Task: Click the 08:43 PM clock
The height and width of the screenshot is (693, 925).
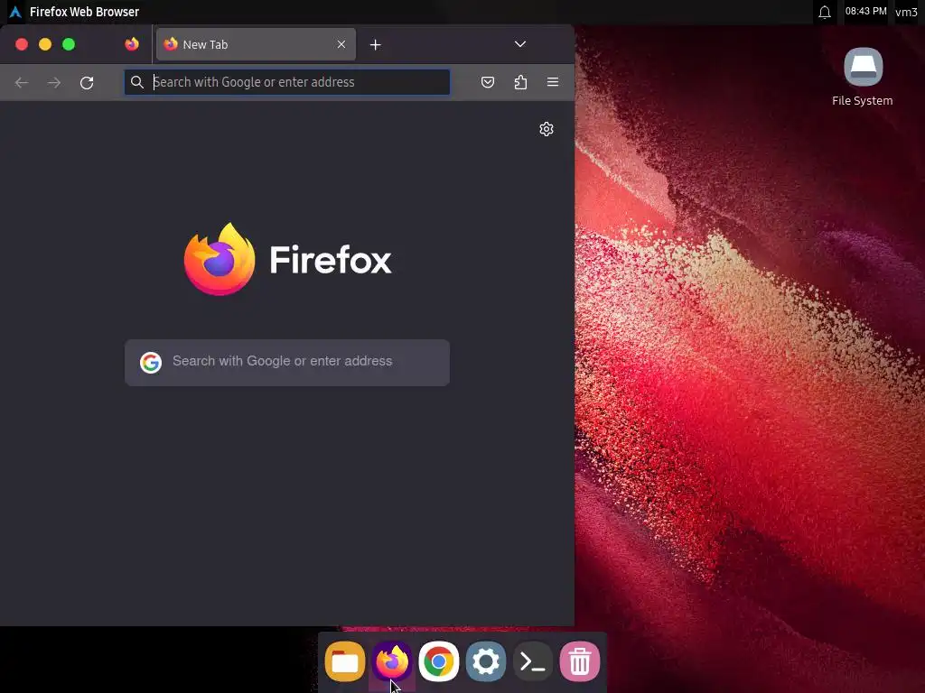Action: click(865, 11)
